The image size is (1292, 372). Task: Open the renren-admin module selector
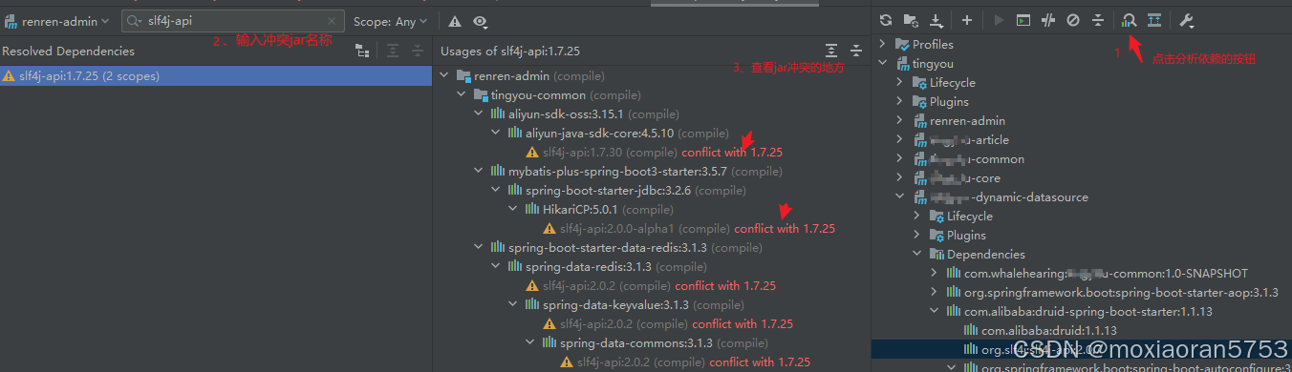(x=57, y=21)
